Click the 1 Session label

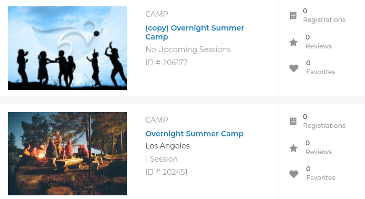click(x=161, y=159)
